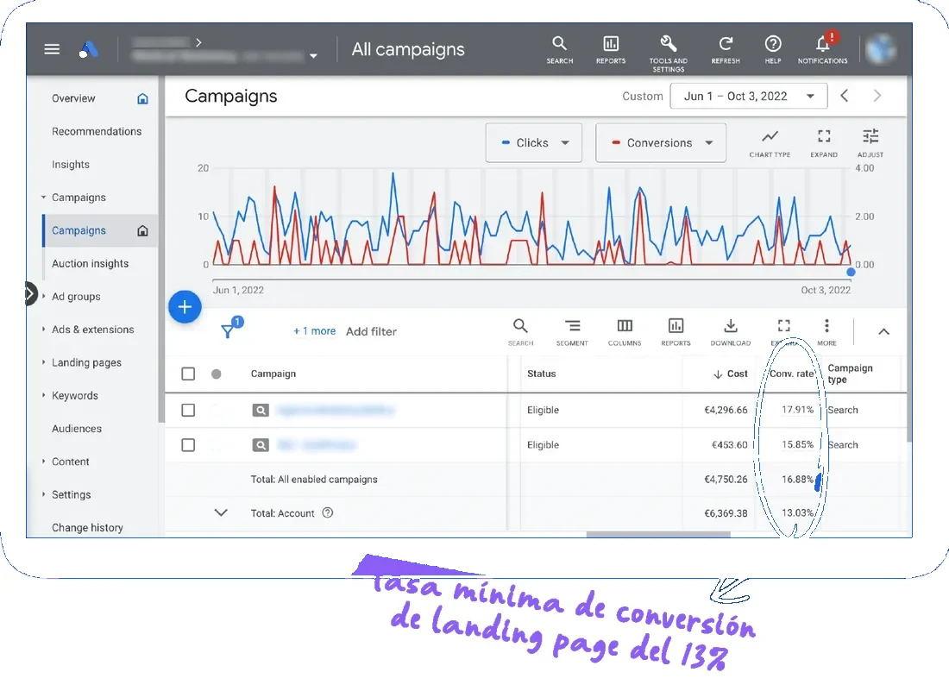The width and height of the screenshot is (949, 691).
Task: Change the Chart Type
Action: 770,143
